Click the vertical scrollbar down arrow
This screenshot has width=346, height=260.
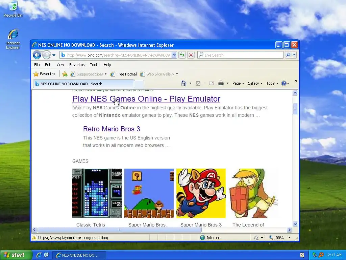coord(295,224)
